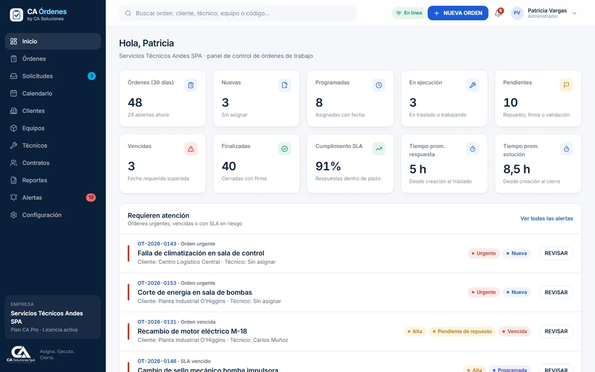
Task: Open order code OT-2026-0153
Action: [157, 283]
